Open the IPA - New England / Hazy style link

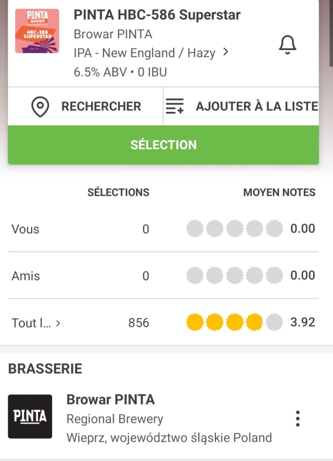coord(144,53)
